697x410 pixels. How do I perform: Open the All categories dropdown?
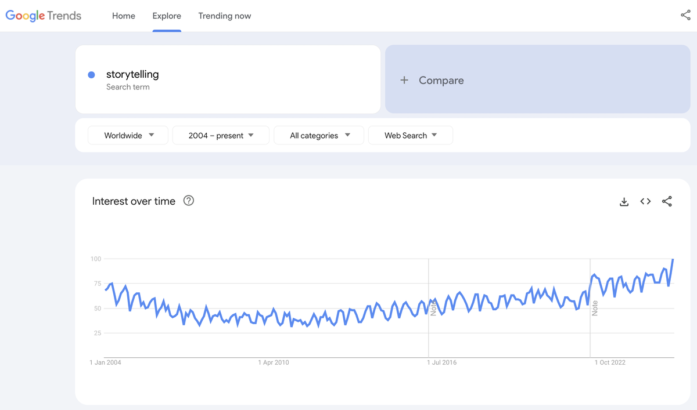(318, 135)
